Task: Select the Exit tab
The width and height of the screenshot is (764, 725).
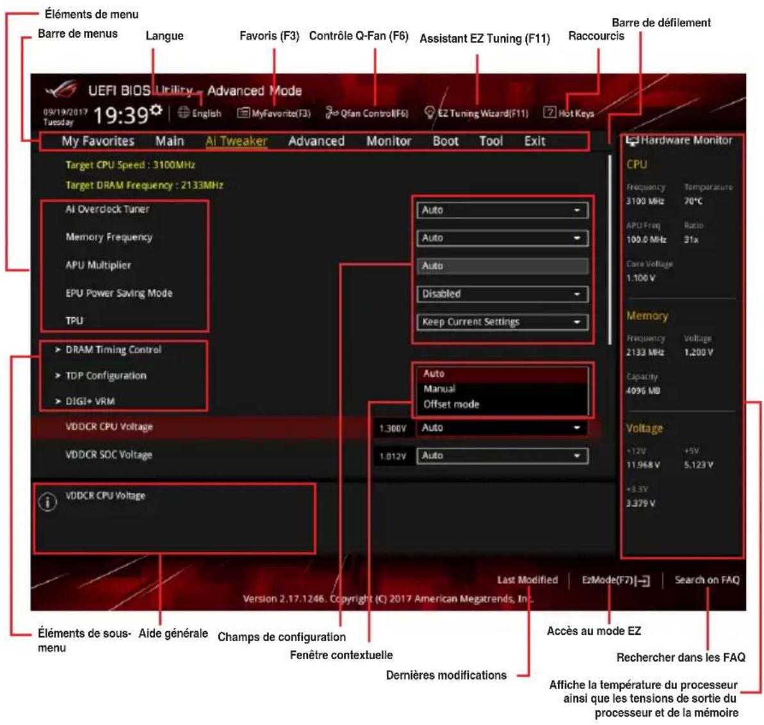Action: 535,142
